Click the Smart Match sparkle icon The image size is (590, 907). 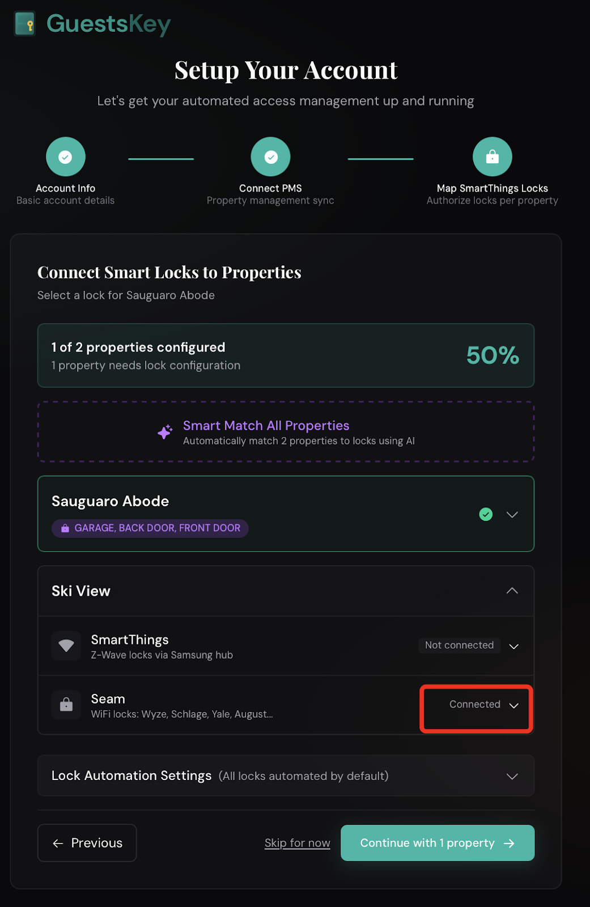coord(165,431)
